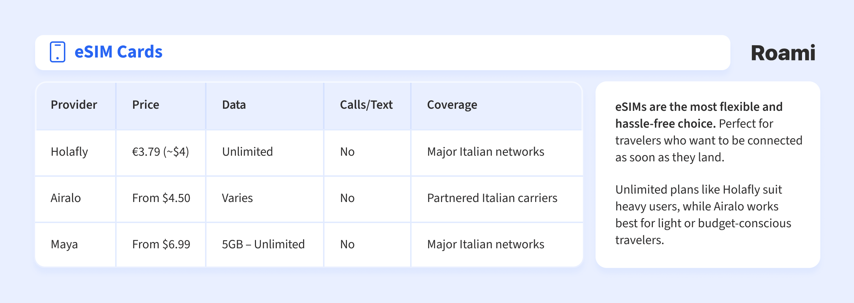854x303 pixels.
Task: Click Airalo's Varies data cell
Action: pos(237,198)
